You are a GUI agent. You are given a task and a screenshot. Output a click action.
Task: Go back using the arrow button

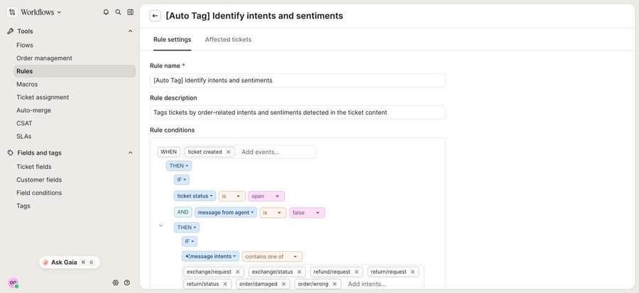[x=155, y=16]
